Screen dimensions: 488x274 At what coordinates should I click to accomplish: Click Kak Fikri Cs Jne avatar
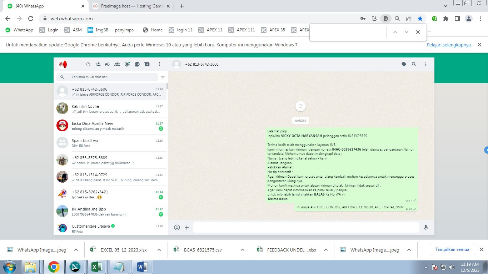click(63, 108)
